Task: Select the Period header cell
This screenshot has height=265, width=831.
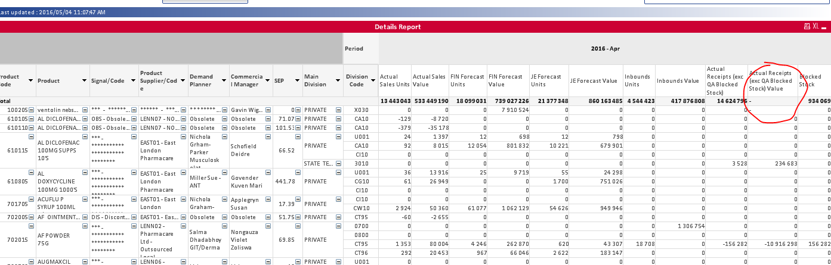Action: 361,49
